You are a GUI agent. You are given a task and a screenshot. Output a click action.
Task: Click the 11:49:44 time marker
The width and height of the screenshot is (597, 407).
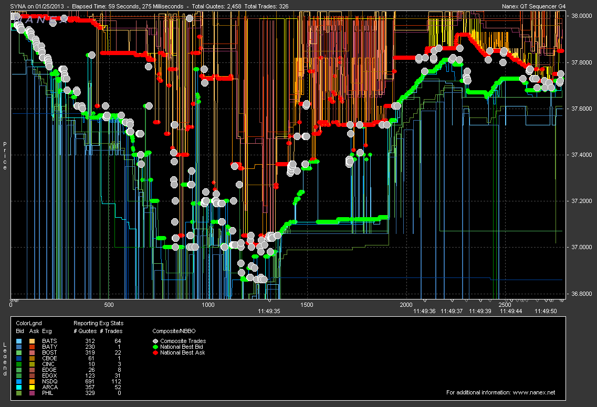point(511,311)
